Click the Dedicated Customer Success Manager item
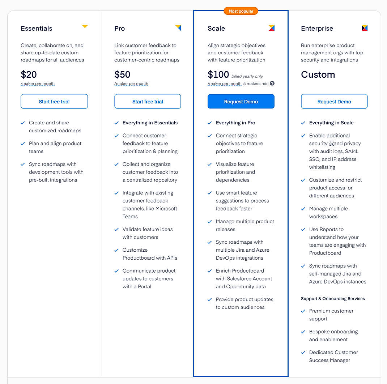This screenshot has width=387, height=384. pyautogui.click(x=333, y=357)
